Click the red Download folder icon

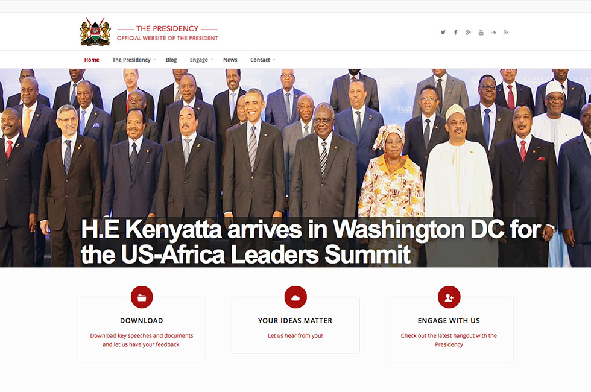pos(142,297)
